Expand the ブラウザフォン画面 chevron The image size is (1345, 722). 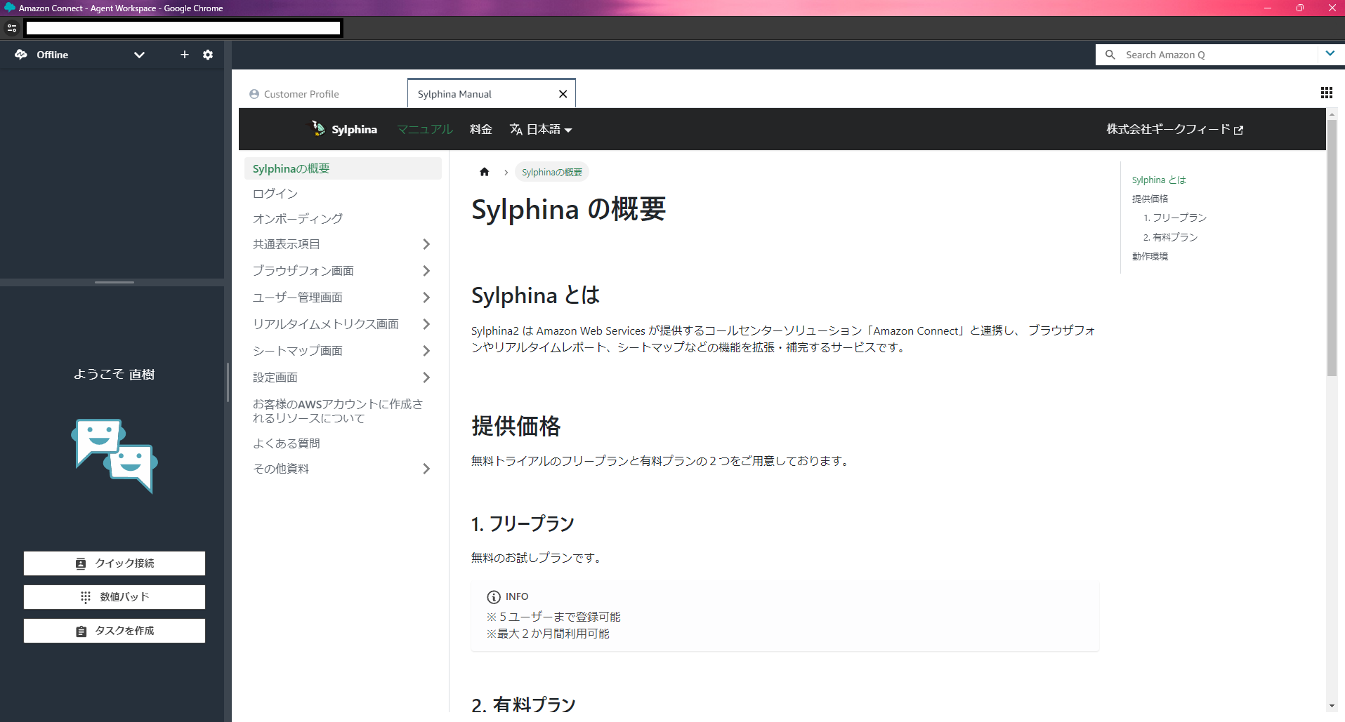tap(426, 271)
